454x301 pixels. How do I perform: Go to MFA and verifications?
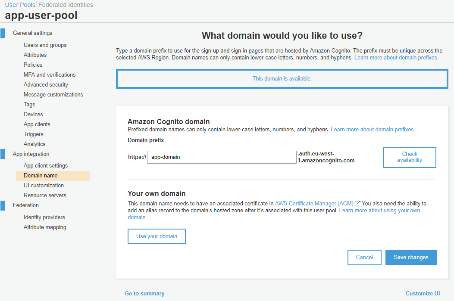50,74
